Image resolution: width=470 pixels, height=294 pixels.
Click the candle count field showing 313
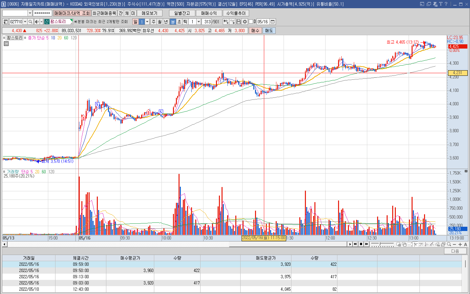(207, 22)
